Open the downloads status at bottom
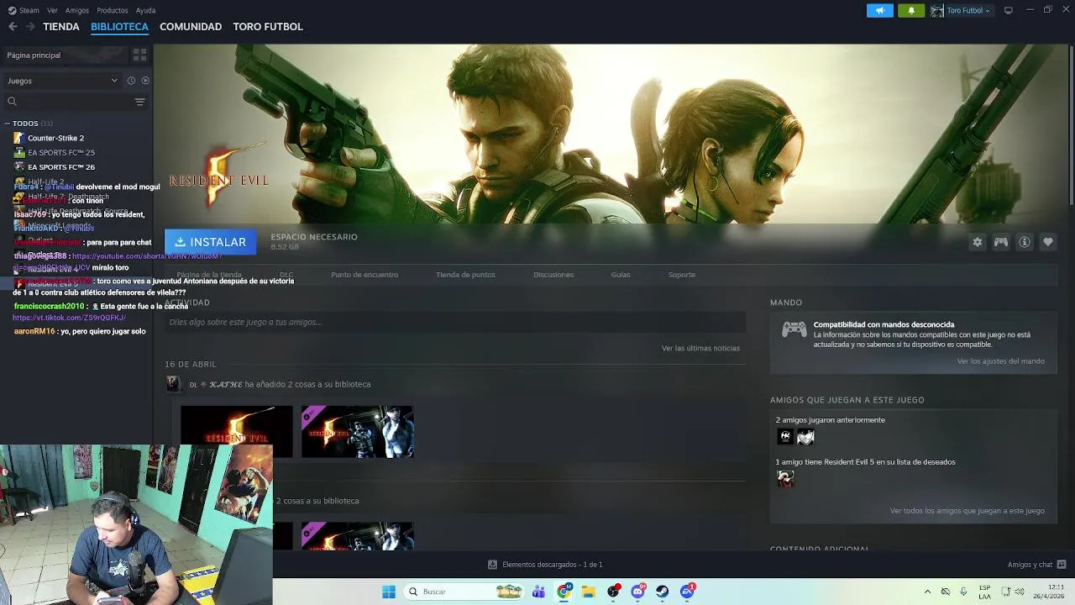The image size is (1075, 605). pos(545,565)
